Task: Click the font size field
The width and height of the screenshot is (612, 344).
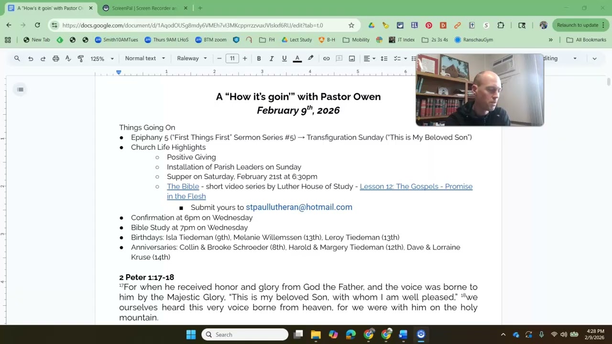Action: point(232,58)
